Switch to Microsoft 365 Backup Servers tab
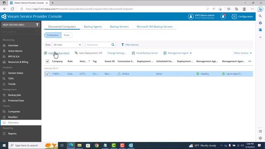Viewport: 265px width, 149px height. [x=154, y=26]
